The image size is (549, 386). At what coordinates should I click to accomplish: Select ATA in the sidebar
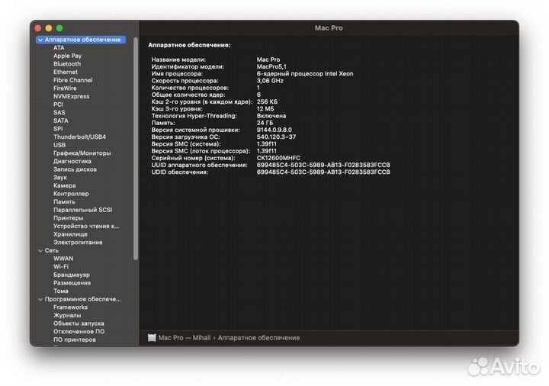point(59,48)
